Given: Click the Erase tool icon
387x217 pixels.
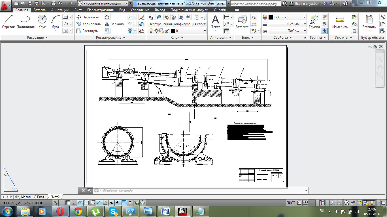Looking at the screenshot, I should tap(142, 17).
